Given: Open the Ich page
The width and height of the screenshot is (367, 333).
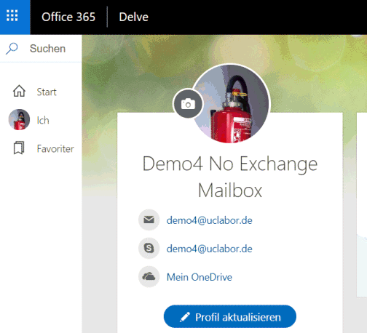Looking at the screenshot, I should click(x=43, y=120).
